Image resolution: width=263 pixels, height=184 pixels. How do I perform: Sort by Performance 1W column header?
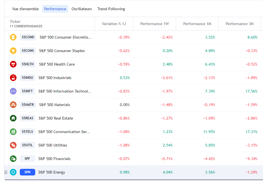tap(154, 24)
